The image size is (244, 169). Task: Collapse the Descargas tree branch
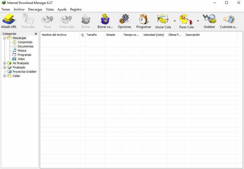click(4, 38)
